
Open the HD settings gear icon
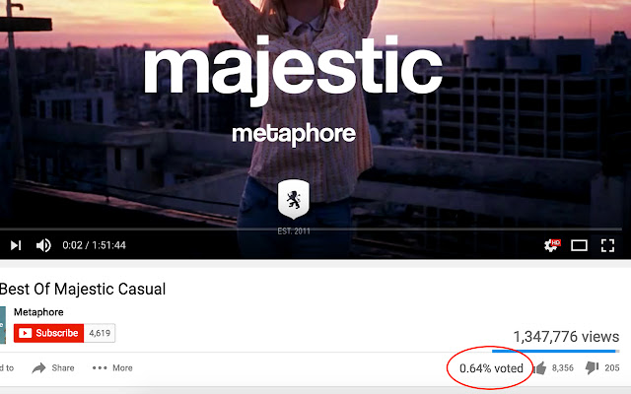click(x=552, y=245)
